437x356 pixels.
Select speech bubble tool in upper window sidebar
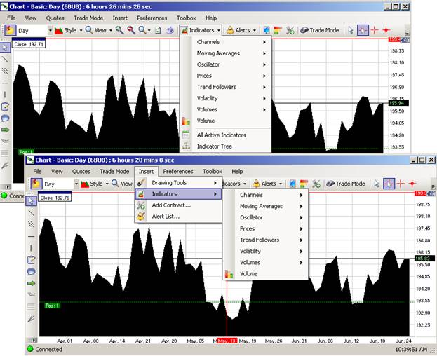tap(5, 118)
